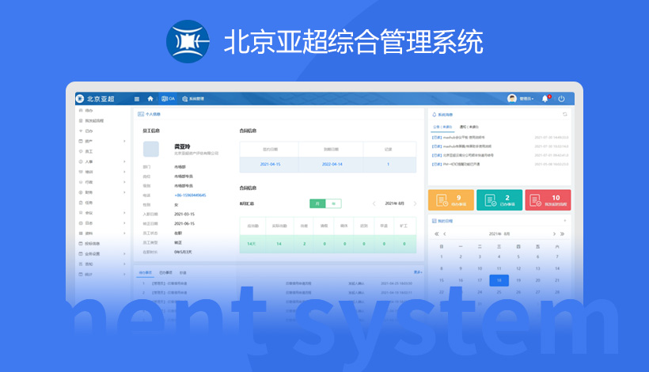Switch attendance summary to year view
The height and width of the screenshot is (372, 649).
(x=333, y=203)
